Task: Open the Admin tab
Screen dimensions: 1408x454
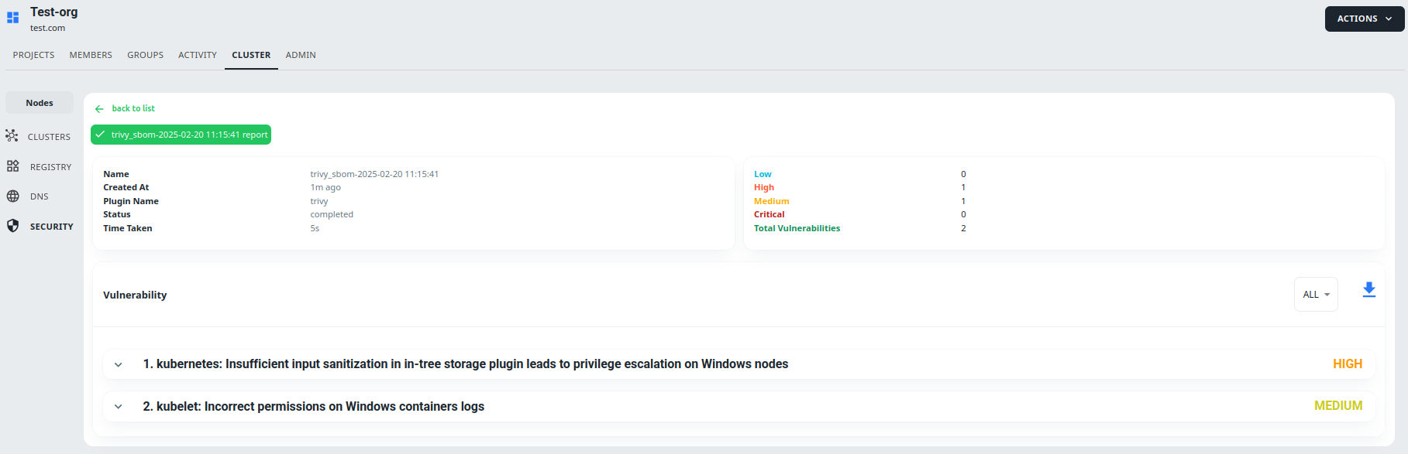Action: pyautogui.click(x=301, y=55)
